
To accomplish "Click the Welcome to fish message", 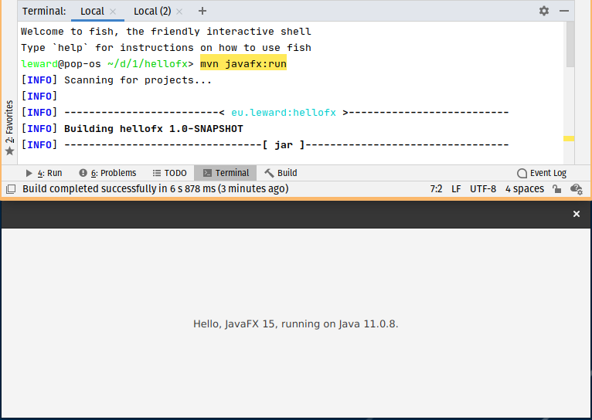I will click(165, 32).
